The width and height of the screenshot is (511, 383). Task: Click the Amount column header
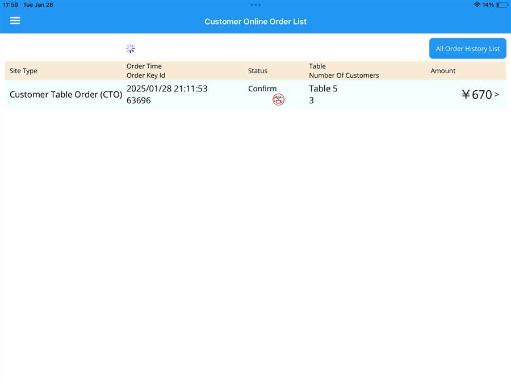click(x=443, y=71)
